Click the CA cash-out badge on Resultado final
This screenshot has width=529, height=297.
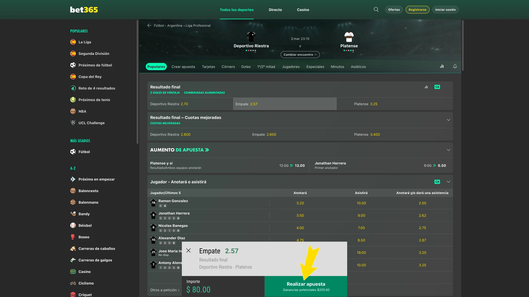point(437,87)
